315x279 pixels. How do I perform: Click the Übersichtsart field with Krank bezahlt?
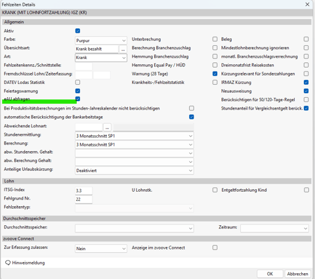96,49
